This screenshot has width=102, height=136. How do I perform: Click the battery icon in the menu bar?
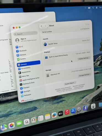[89, 8]
